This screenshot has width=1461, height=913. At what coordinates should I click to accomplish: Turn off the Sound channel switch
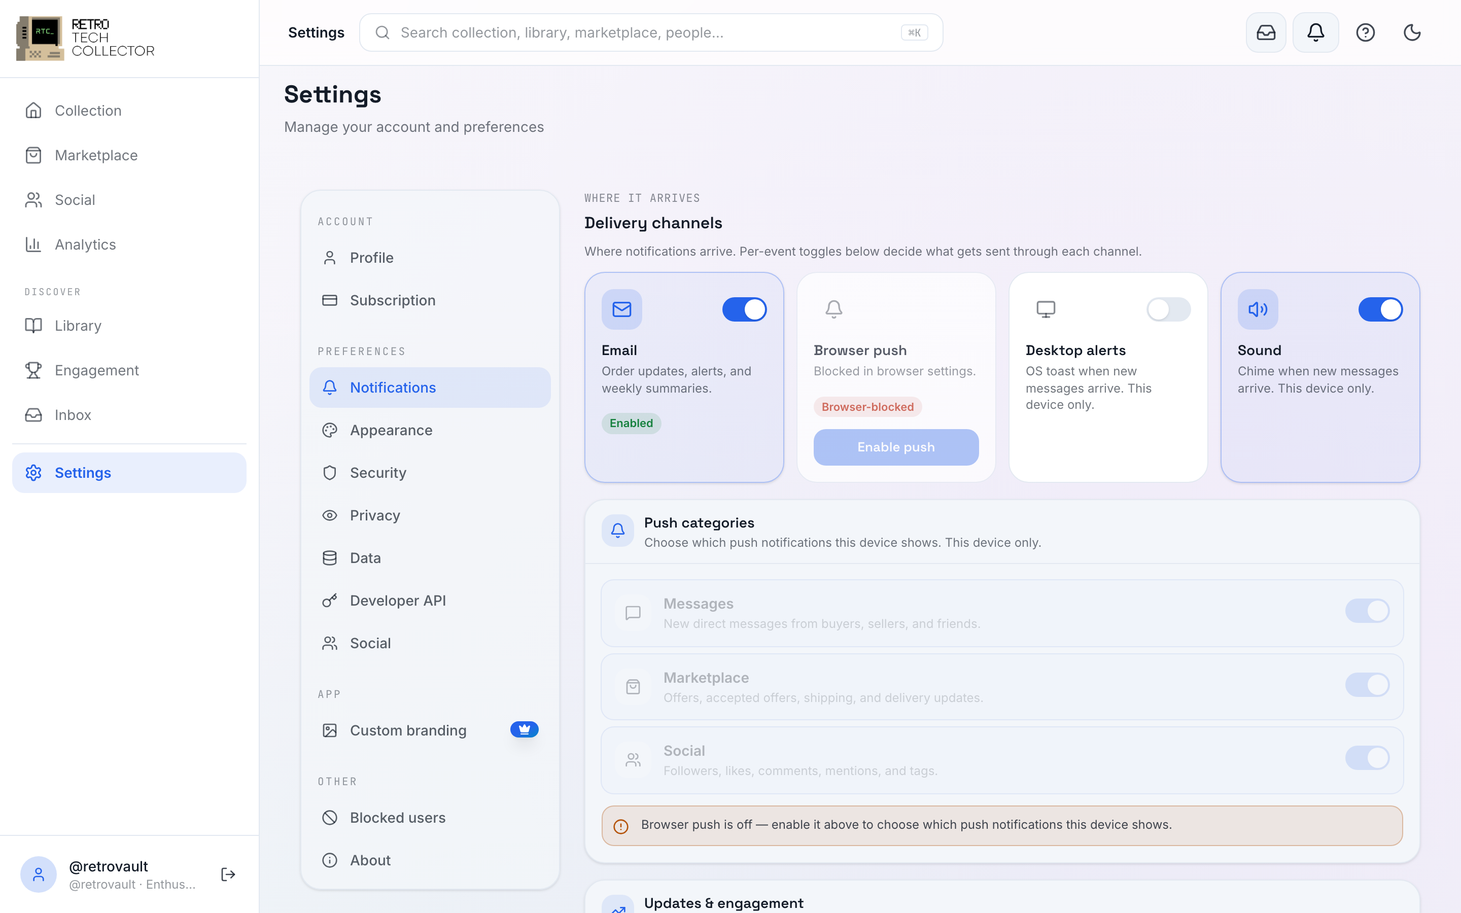1380,309
